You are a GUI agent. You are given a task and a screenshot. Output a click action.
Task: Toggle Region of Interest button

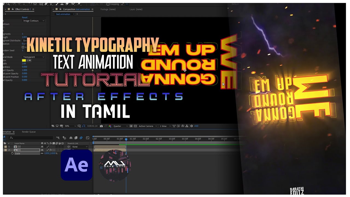(x=131, y=126)
